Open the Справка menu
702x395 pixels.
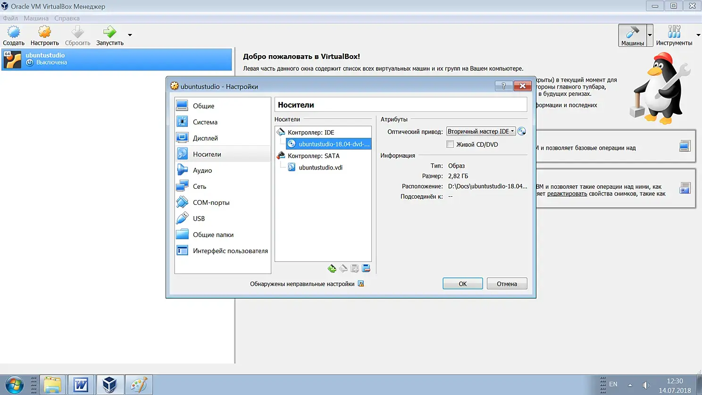click(67, 18)
